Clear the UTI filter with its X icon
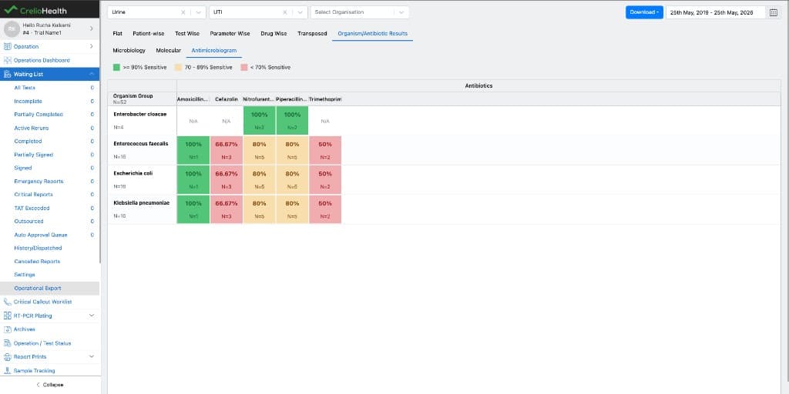Viewport: 789px width, 394px height. (x=285, y=12)
